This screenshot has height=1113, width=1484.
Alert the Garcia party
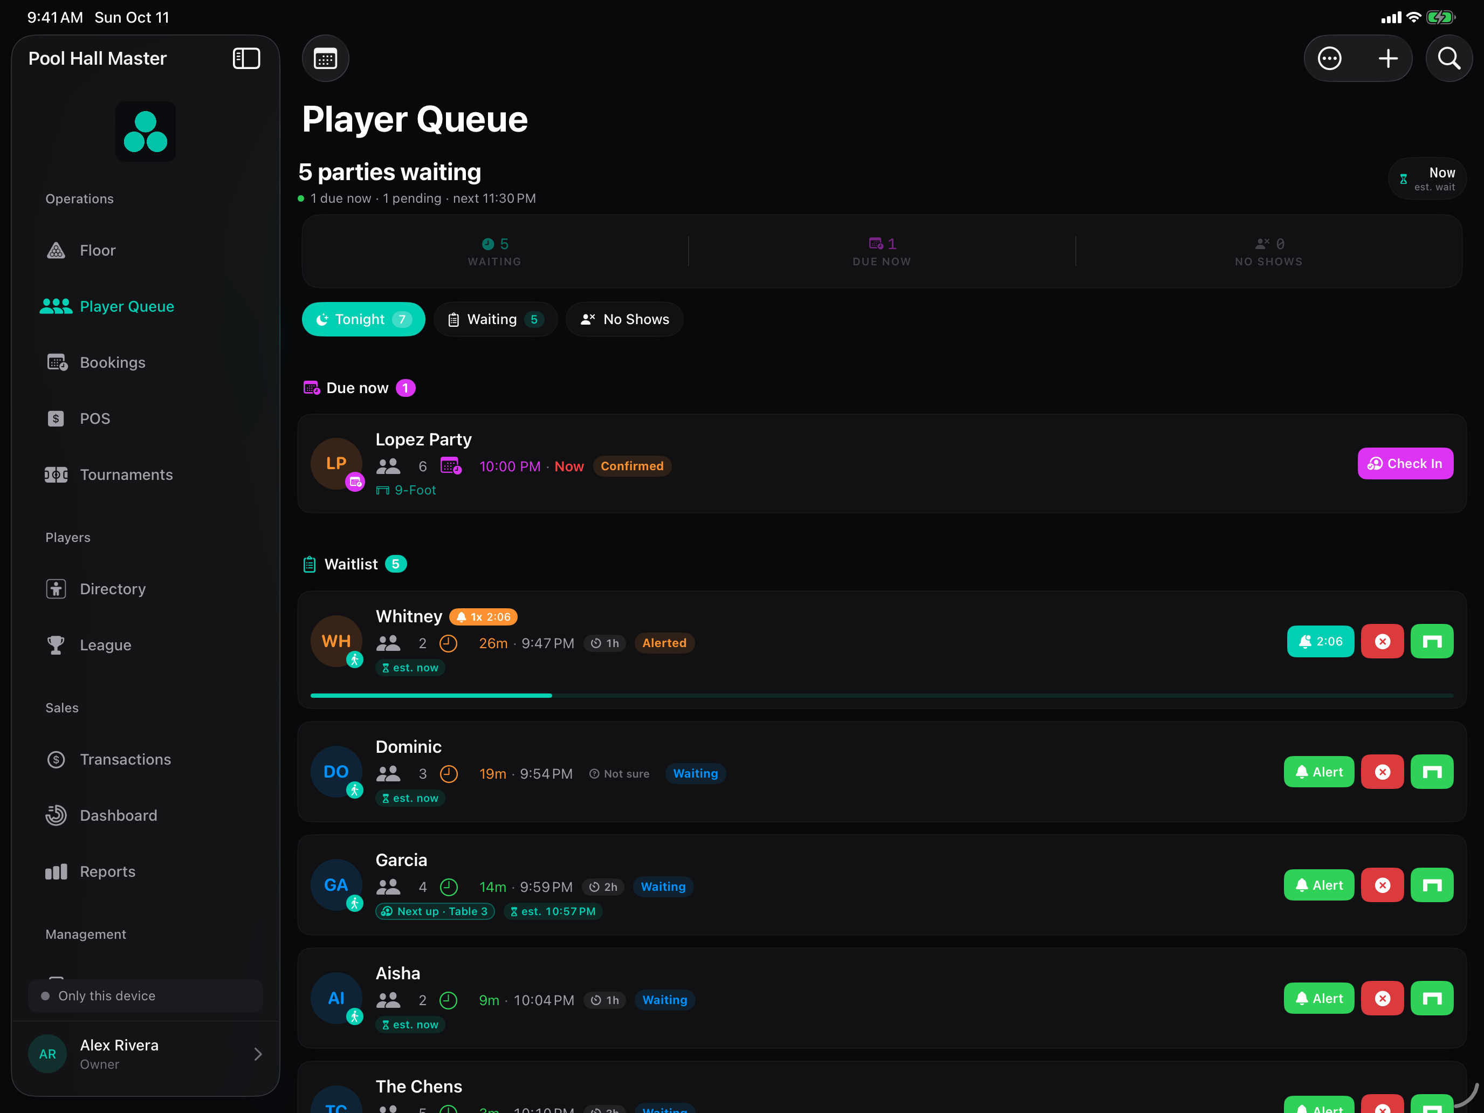tap(1319, 885)
